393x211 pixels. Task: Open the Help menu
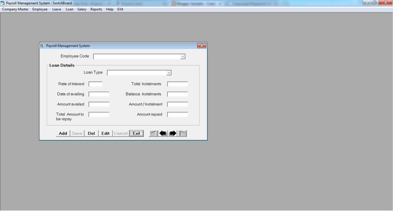point(109,9)
